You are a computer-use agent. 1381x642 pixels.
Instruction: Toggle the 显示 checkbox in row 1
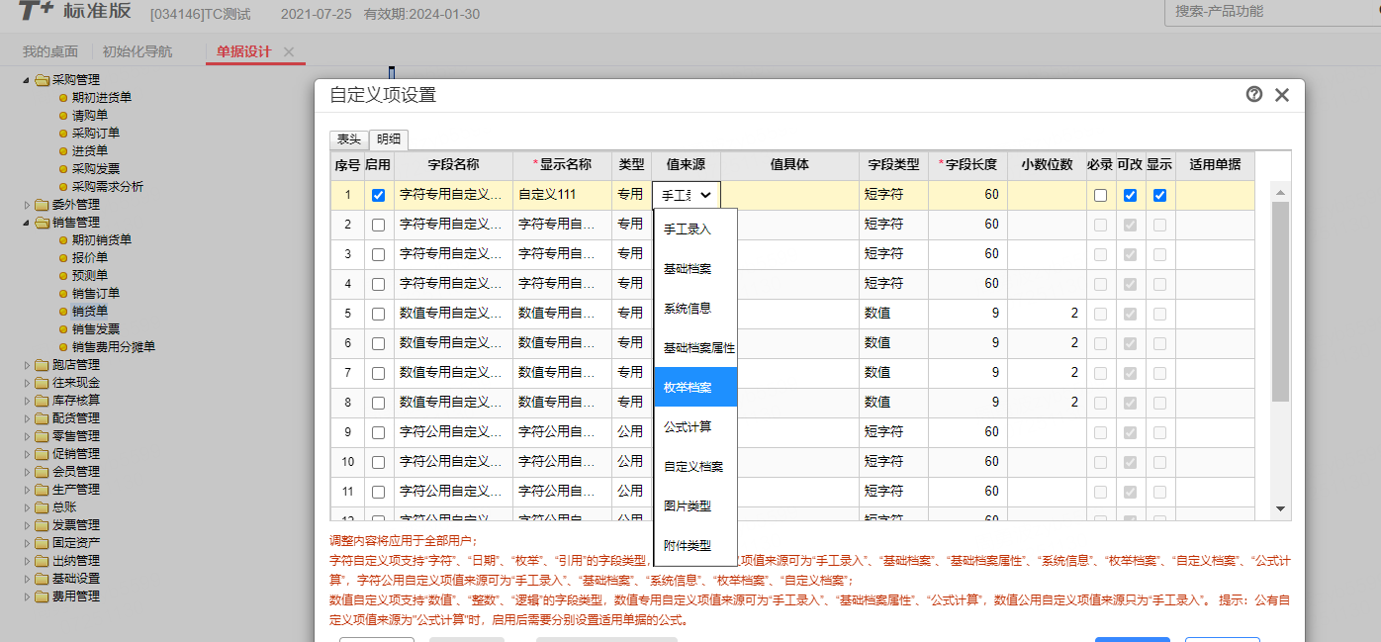click(1159, 196)
